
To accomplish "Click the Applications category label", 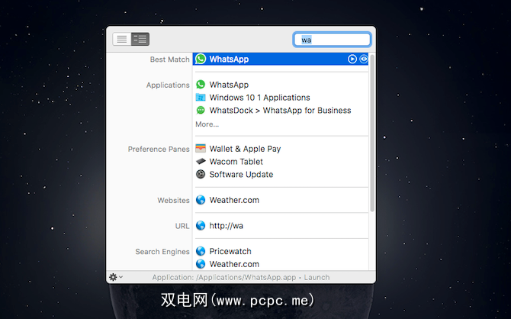I will pyautogui.click(x=168, y=85).
